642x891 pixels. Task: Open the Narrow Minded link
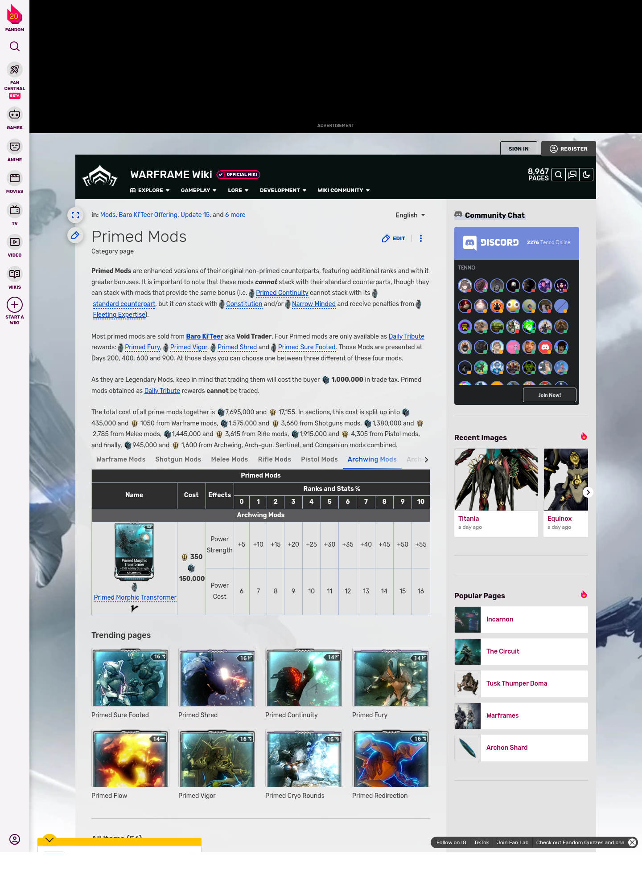click(x=313, y=304)
